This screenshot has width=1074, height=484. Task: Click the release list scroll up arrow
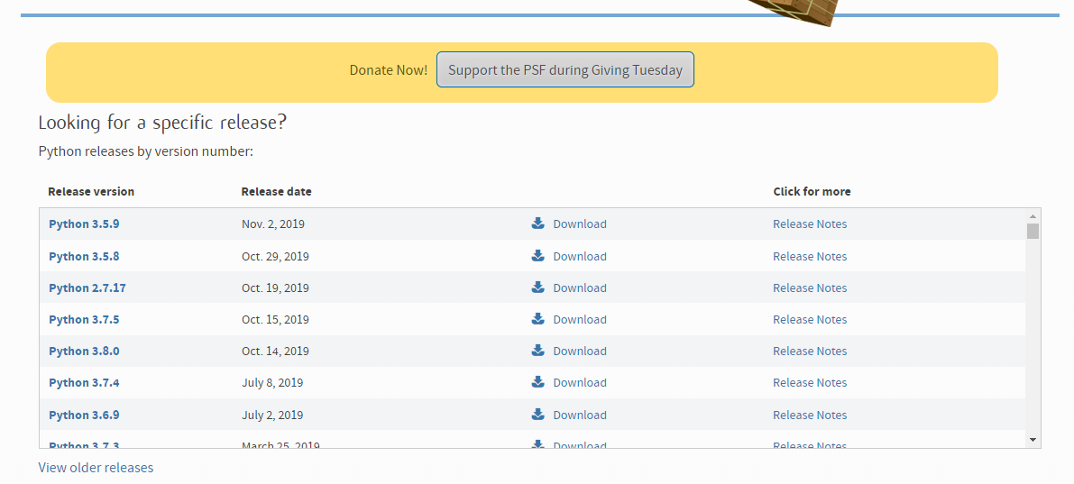(x=1033, y=215)
